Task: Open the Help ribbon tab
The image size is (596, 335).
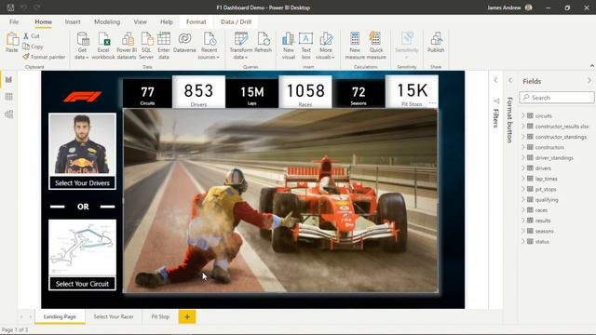Action: pyautogui.click(x=167, y=22)
